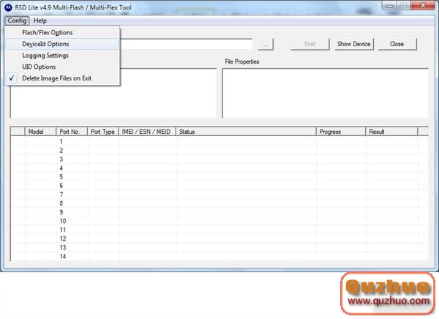439x319 pixels.
Task: Click the Show Device button
Action: pos(354,44)
